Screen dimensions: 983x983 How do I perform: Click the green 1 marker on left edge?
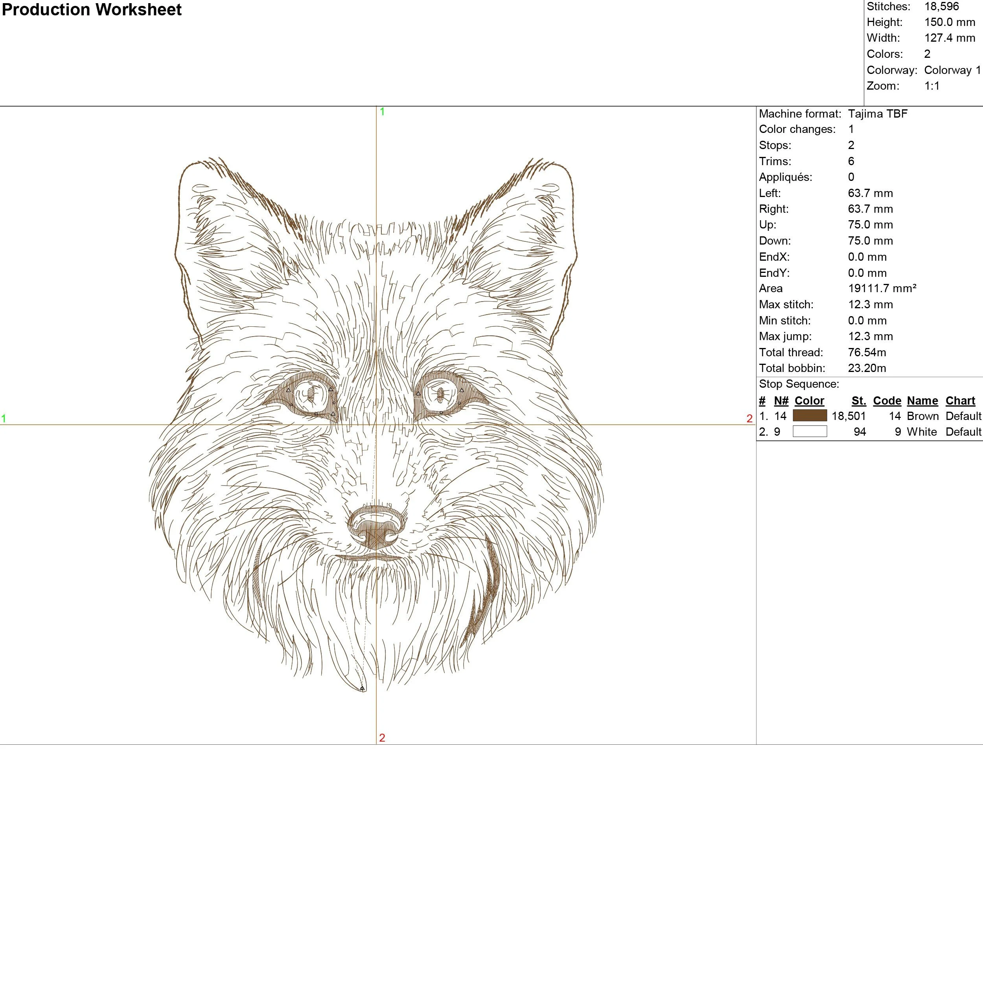tap(4, 418)
